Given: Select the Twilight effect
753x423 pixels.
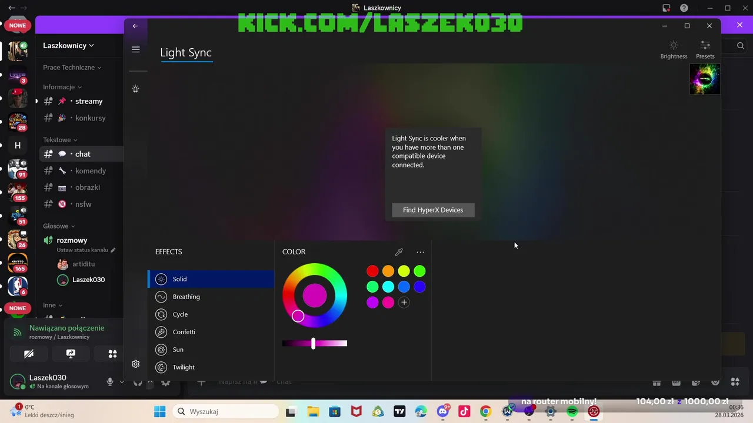Looking at the screenshot, I should [x=211, y=367].
